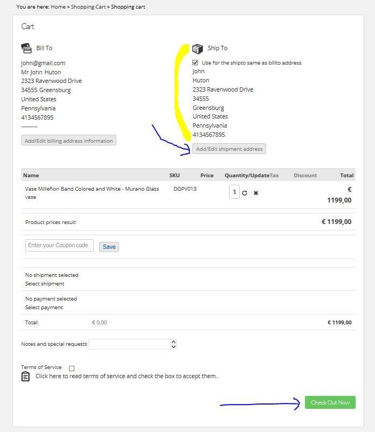The height and width of the screenshot is (432, 375).
Task: Click the Ship To package icon
Action: (198, 48)
